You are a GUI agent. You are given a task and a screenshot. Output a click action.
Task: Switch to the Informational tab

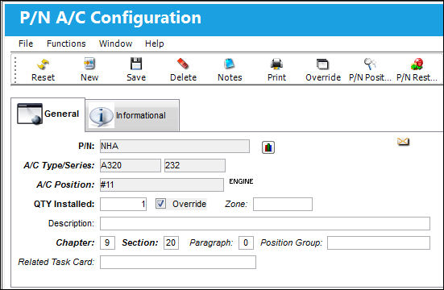[x=132, y=115]
